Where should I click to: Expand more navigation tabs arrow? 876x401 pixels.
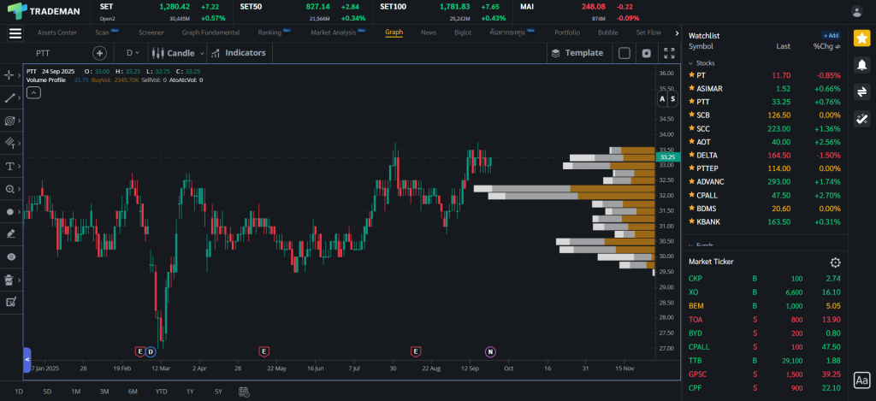677,33
